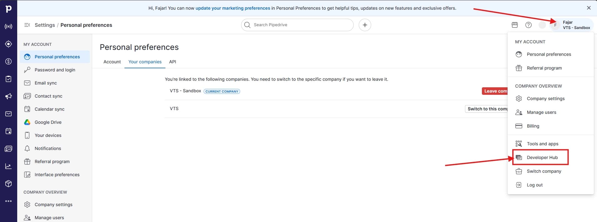Click the Billing card icon in dropdown

click(x=519, y=126)
